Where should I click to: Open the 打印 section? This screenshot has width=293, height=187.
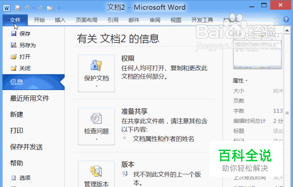(x=17, y=130)
